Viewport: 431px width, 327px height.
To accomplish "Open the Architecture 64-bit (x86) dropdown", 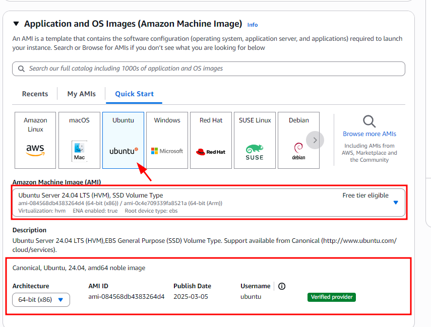I will click(x=41, y=300).
